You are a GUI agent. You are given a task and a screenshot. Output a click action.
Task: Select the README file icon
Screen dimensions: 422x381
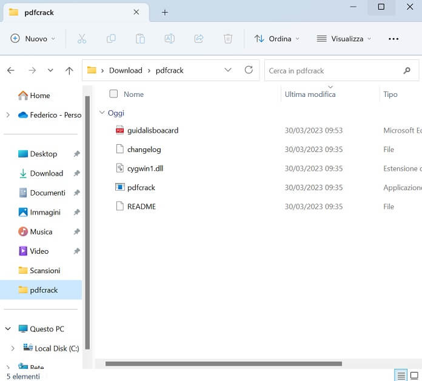[120, 206]
